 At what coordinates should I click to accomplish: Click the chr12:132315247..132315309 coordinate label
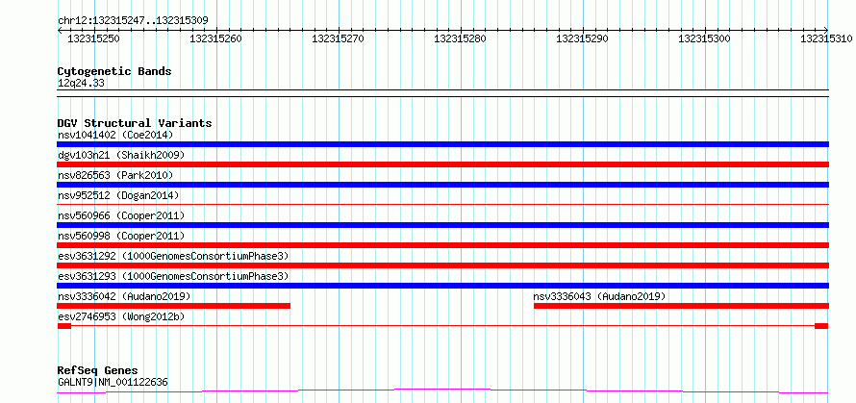[x=133, y=21]
